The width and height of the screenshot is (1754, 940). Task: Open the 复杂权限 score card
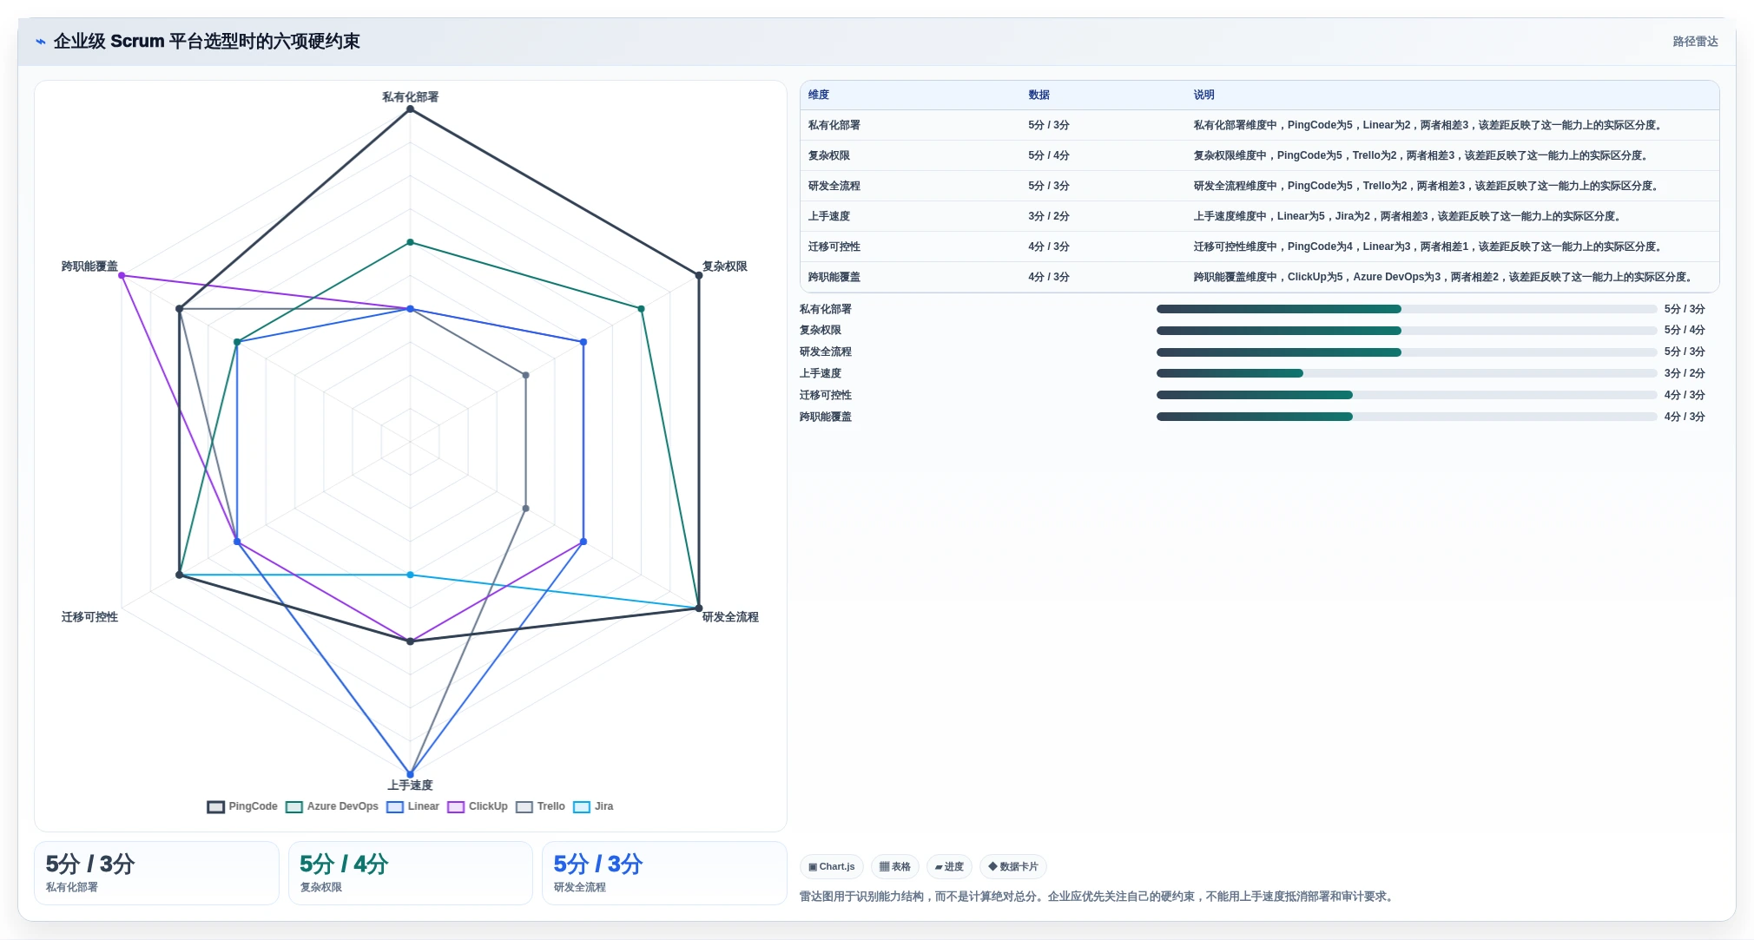[410, 873]
